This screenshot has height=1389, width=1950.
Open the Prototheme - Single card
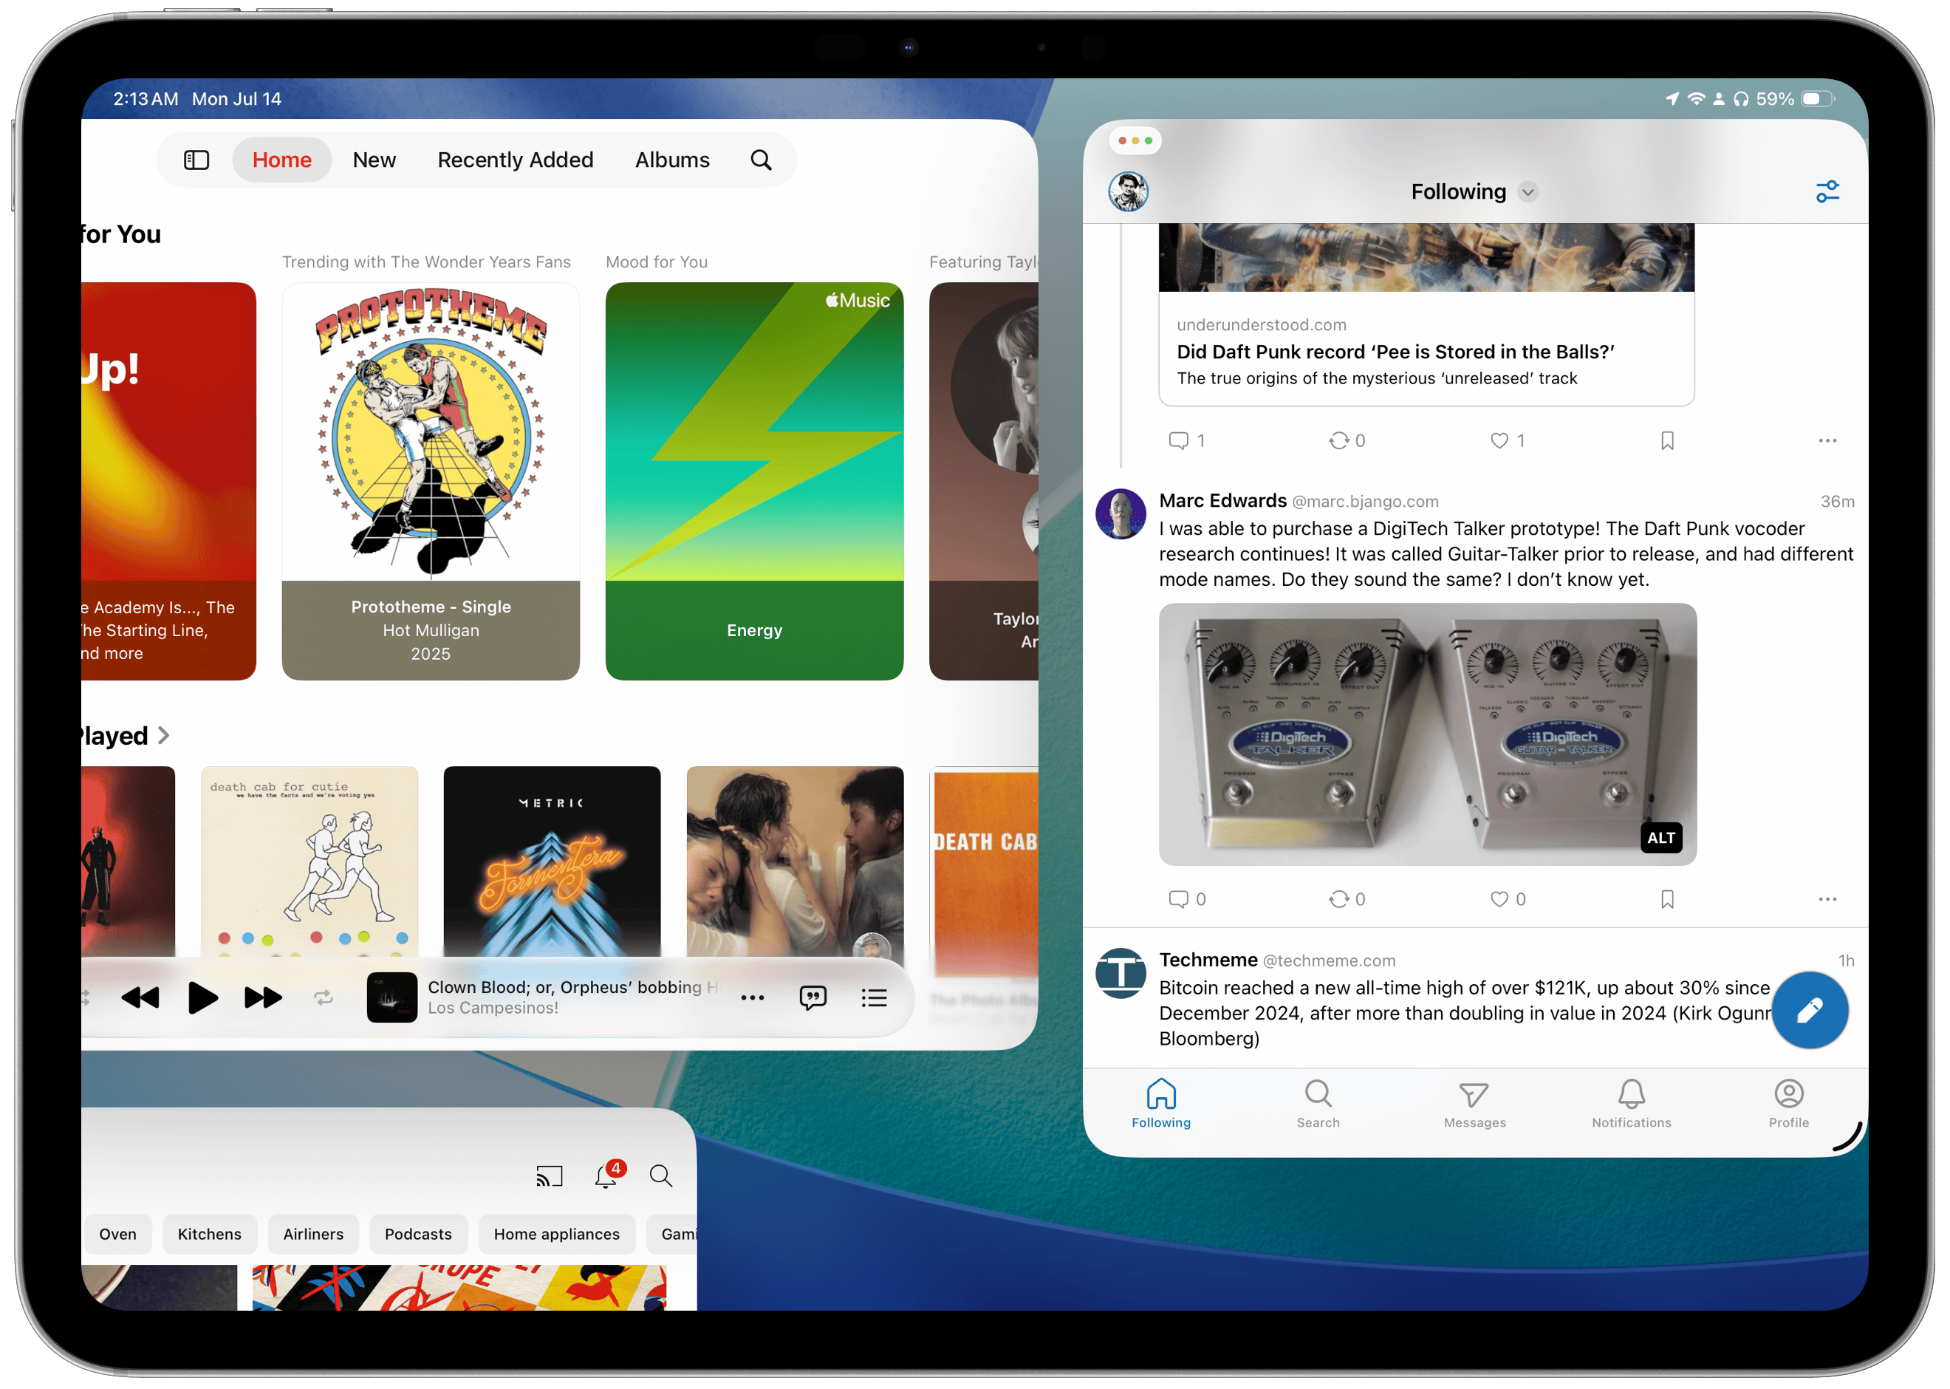tap(431, 482)
